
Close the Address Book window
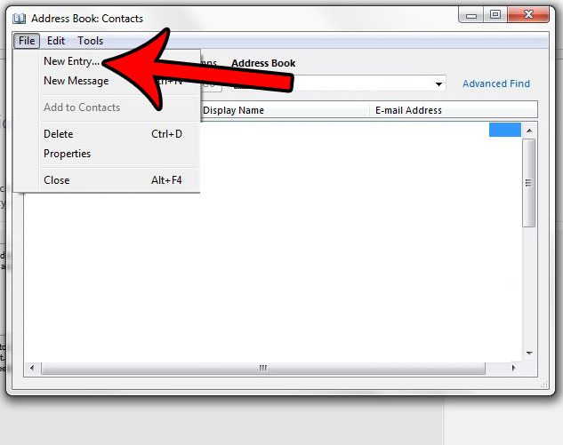click(528, 15)
